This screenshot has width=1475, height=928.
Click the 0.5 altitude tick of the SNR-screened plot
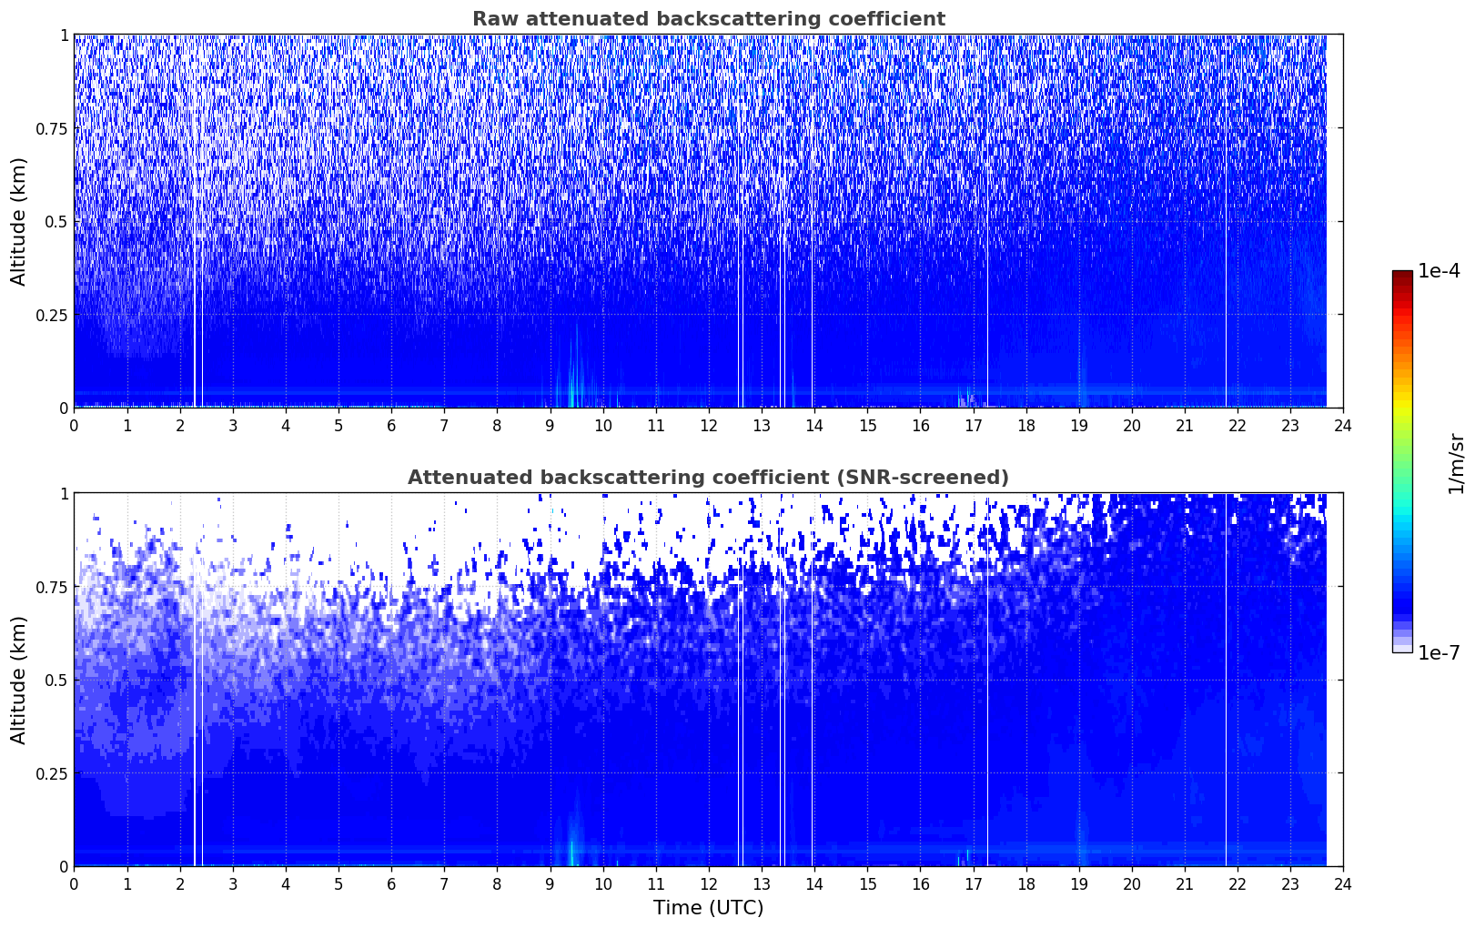point(57,680)
